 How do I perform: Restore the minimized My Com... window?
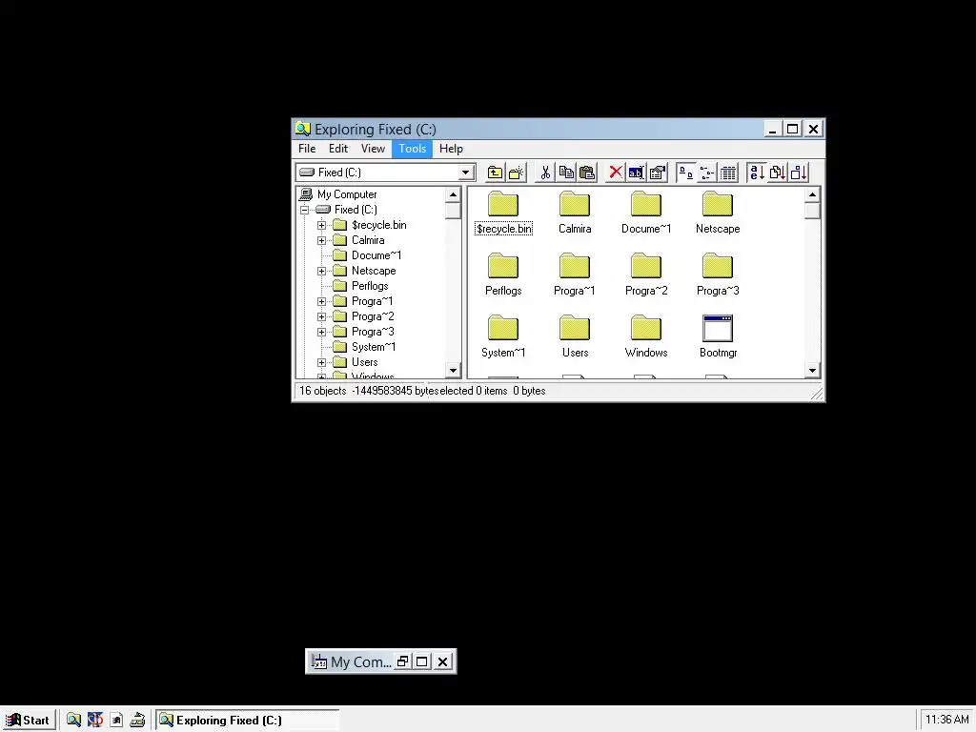pos(402,661)
